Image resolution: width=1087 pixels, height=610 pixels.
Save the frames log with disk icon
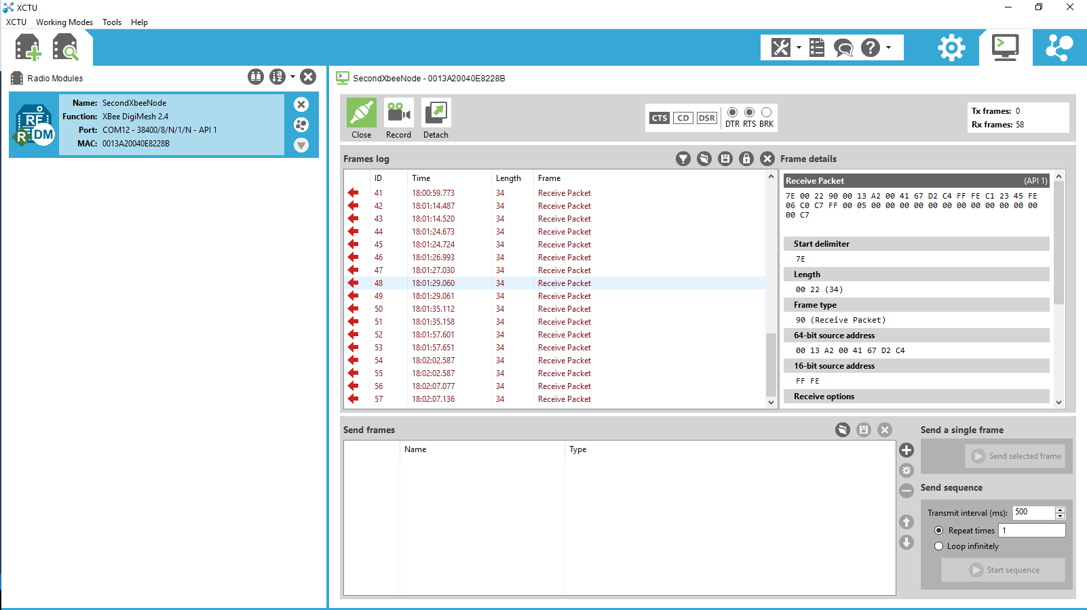(725, 159)
